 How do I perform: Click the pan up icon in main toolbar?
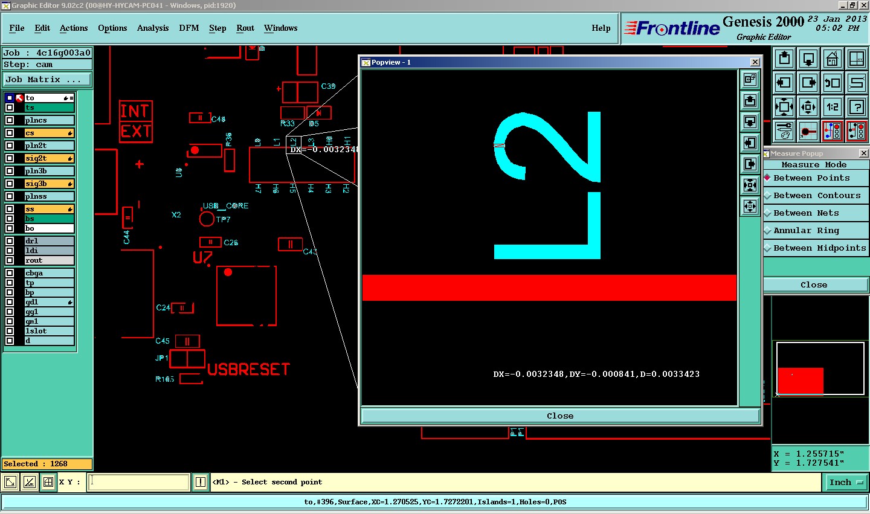click(784, 59)
